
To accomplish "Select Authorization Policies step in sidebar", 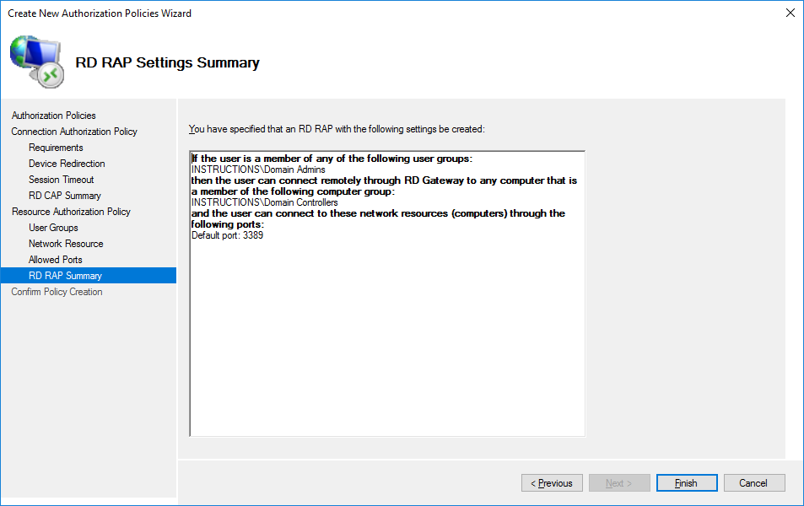I will [54, 116].
